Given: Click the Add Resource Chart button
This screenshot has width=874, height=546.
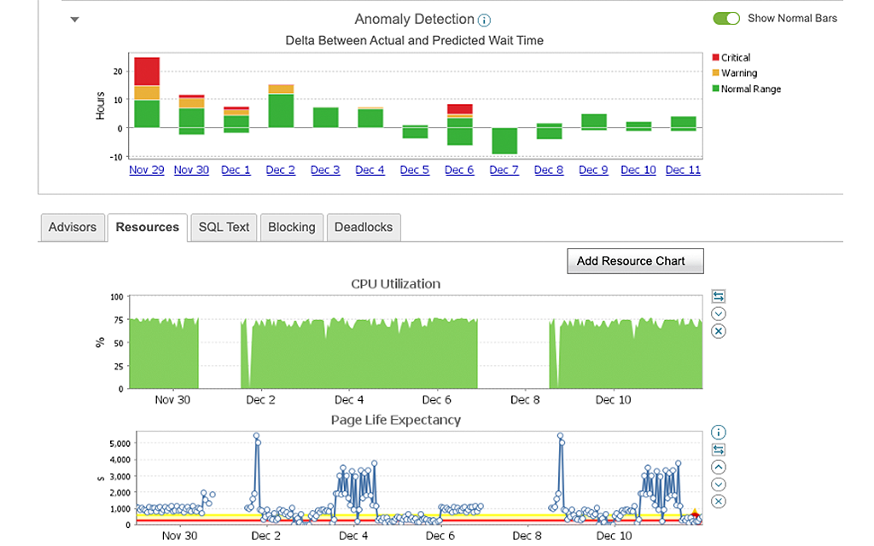Looking at the screenshot, I should tap(635, 260).
